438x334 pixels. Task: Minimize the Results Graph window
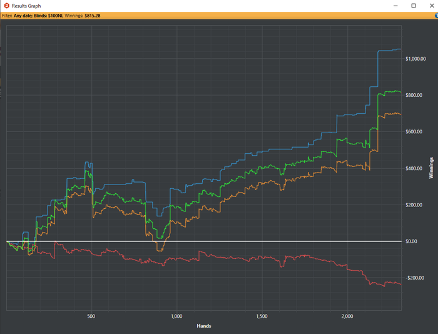[395, 6]
